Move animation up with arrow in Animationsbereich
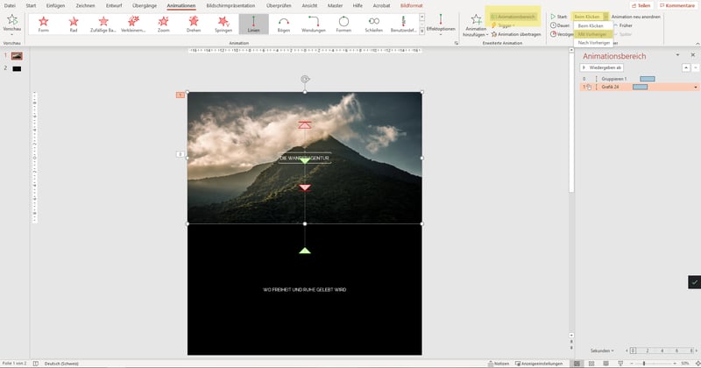 pos(686,67)
